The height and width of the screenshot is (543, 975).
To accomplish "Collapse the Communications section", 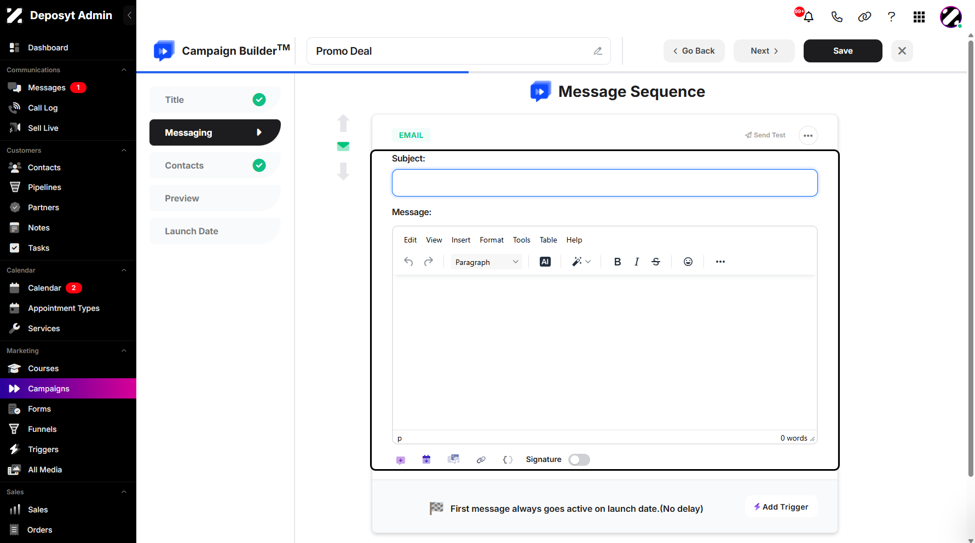I will point(124,70).
